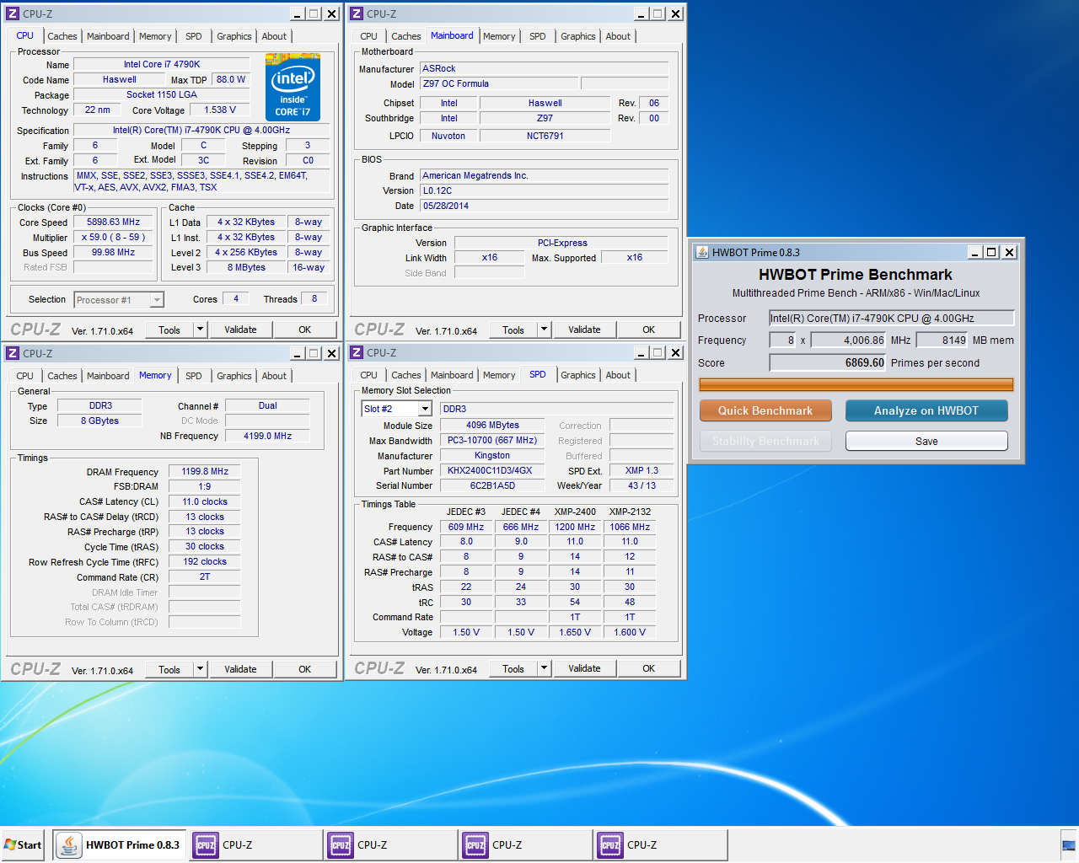Click the Kingston manufacturer field
1079x863 pixels.
tap(492, 456)
